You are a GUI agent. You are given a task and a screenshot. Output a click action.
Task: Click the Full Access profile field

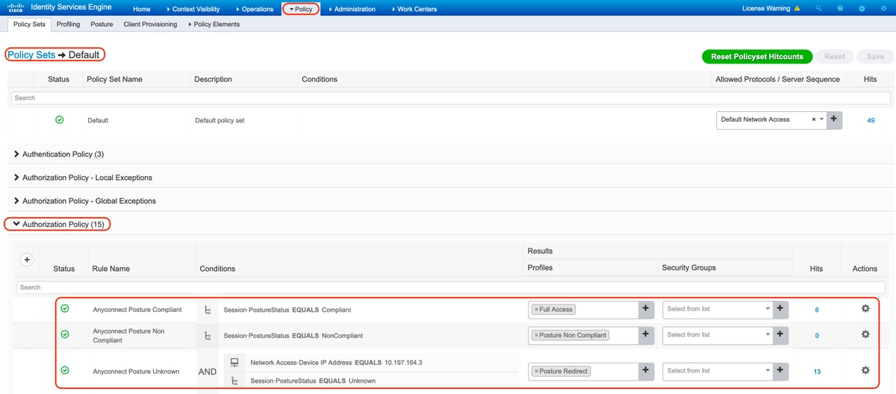click(x=583, y=309)
